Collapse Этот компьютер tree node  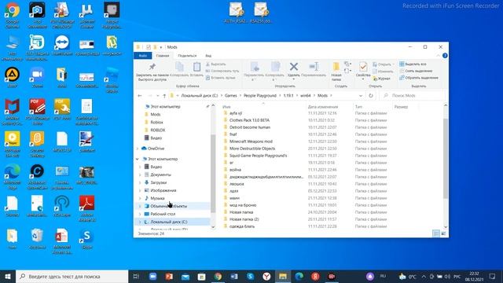[x=138, y=159]
